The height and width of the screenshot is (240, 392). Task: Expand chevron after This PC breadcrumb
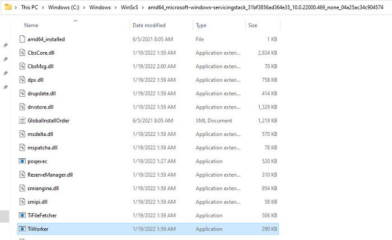[x=43, y=7]
